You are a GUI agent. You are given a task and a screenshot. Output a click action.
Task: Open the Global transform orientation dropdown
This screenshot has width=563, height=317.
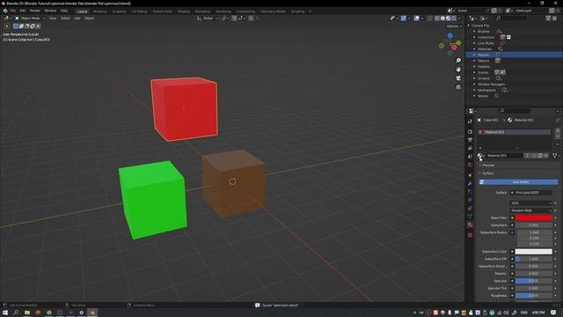(x=208, y=18)
